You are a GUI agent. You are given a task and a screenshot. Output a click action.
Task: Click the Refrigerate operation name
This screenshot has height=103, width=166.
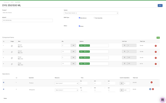(32, 90)
